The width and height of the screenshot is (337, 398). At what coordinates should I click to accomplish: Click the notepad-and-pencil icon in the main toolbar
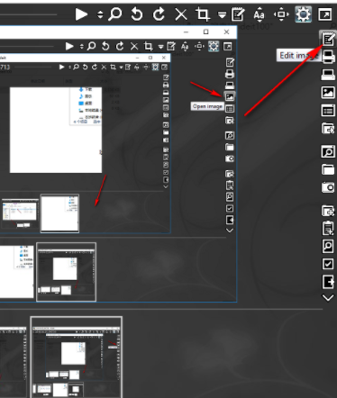pos(238,14)
